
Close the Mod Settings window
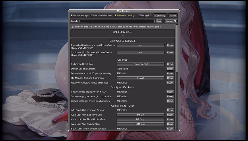click(173, 15)
